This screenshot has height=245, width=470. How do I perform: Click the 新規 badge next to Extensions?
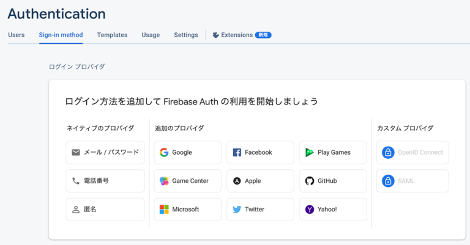tap(263, 35)
